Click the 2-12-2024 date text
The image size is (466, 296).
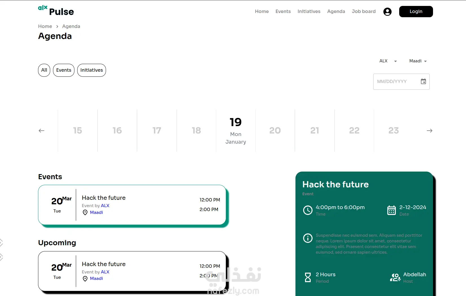pyautogui.click(x=413, y=207)
